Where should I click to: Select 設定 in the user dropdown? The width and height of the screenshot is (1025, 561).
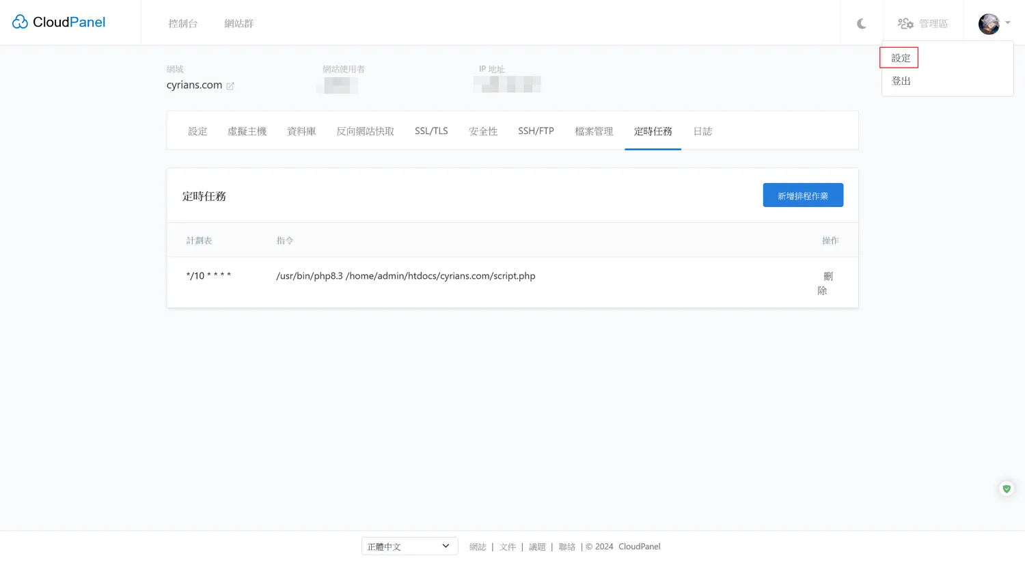pos(901,58)
